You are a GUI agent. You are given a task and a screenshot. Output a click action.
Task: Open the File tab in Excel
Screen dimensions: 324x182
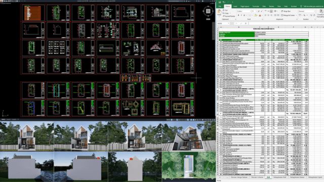click(220, 7)
